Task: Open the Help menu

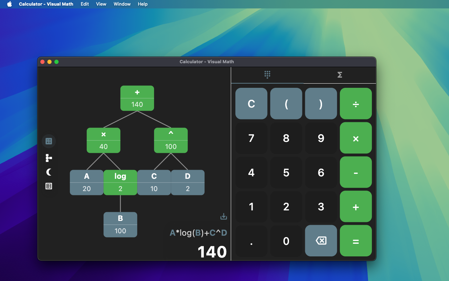Action: click(143, 4)
